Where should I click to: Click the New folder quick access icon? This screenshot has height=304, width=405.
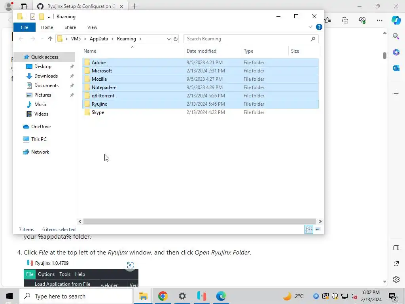click(x=41, y=17)
